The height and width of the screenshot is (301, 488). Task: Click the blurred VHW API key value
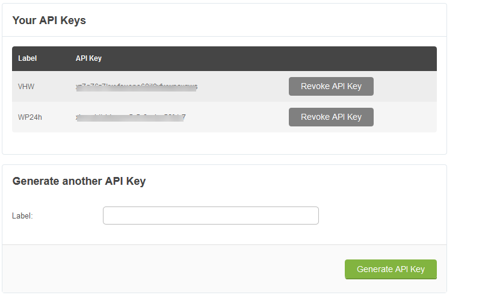137,87
